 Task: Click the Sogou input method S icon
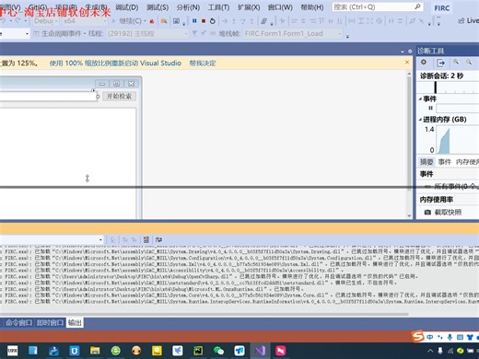[418, 336]
